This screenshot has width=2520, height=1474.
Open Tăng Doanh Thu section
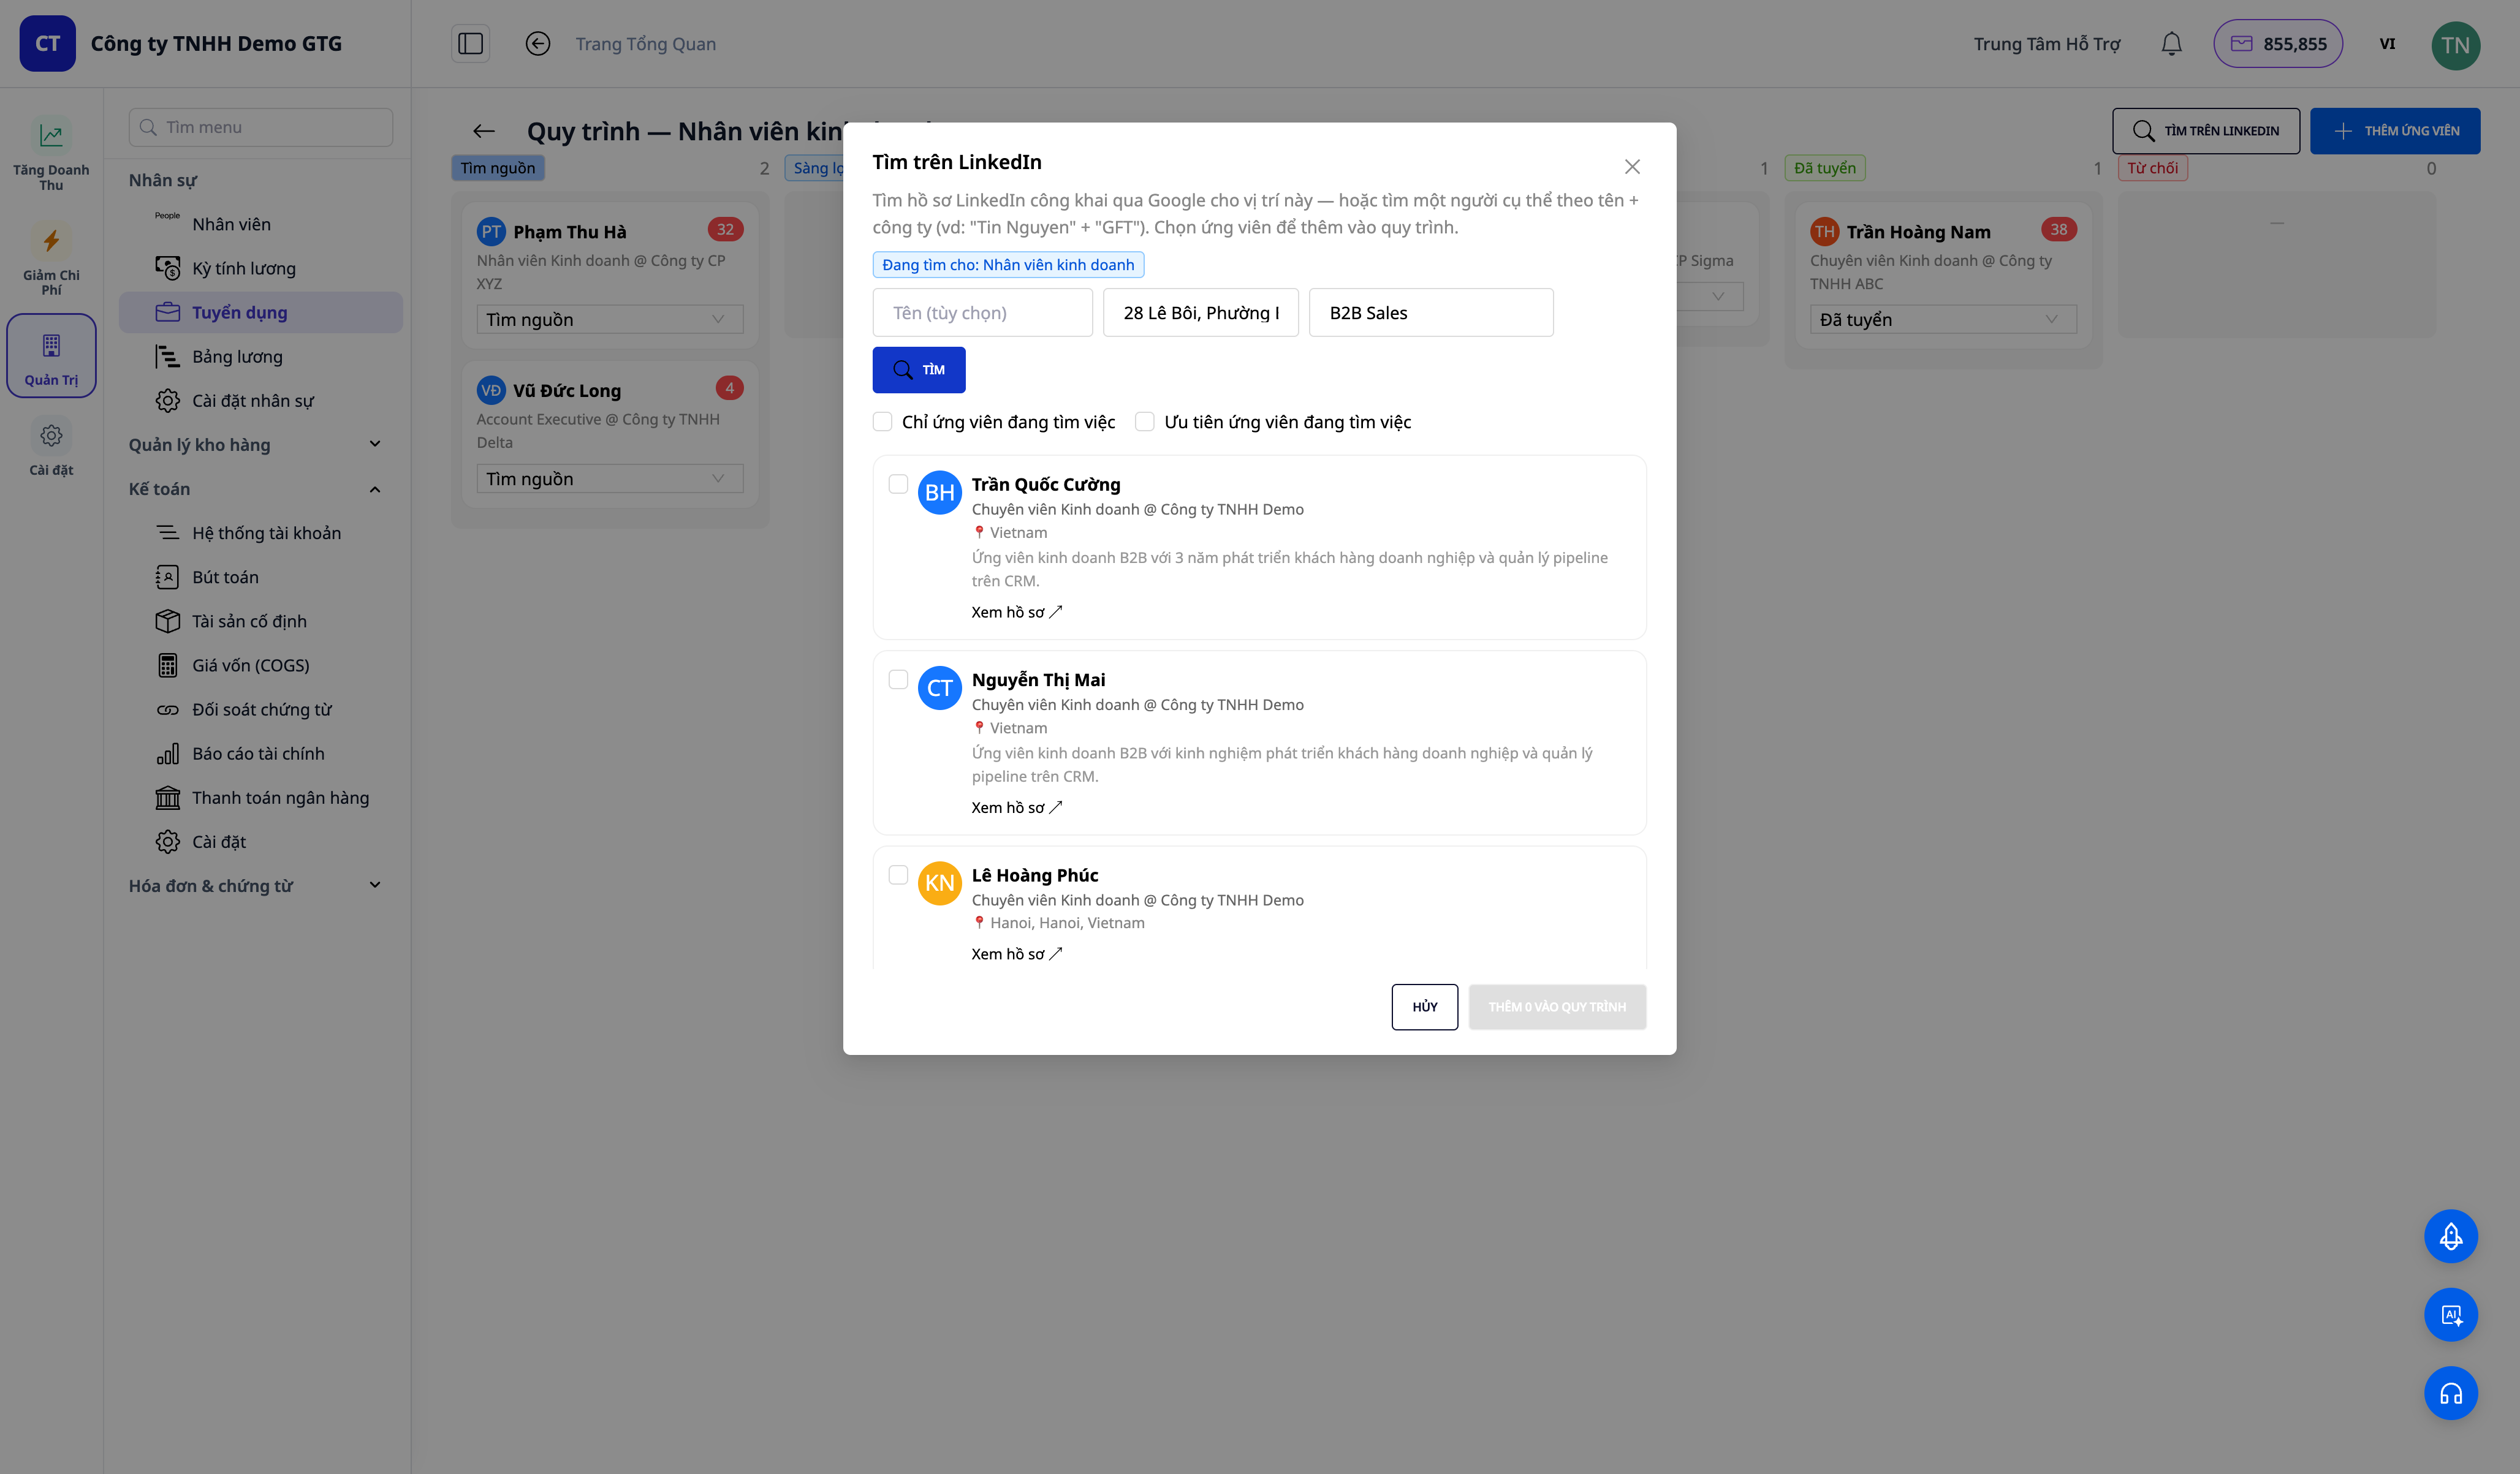click(x=51, y=154)
